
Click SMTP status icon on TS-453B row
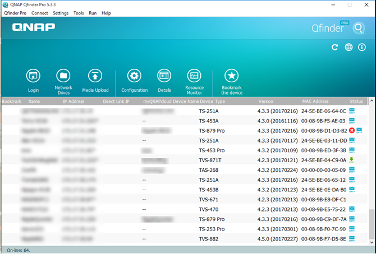click(352, 190)
